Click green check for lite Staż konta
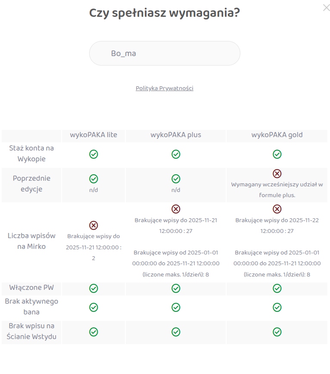This screenshot has height=374, width=330. [x=93, y=154]
